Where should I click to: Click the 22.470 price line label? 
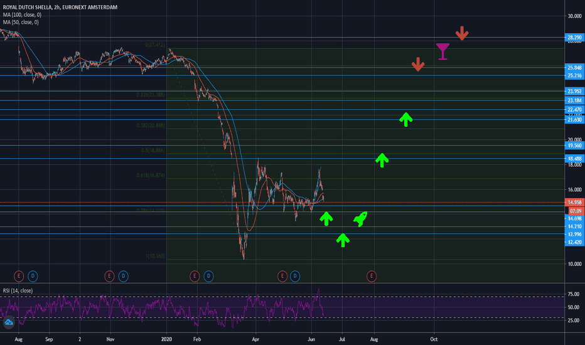click(x=574, y=109)
